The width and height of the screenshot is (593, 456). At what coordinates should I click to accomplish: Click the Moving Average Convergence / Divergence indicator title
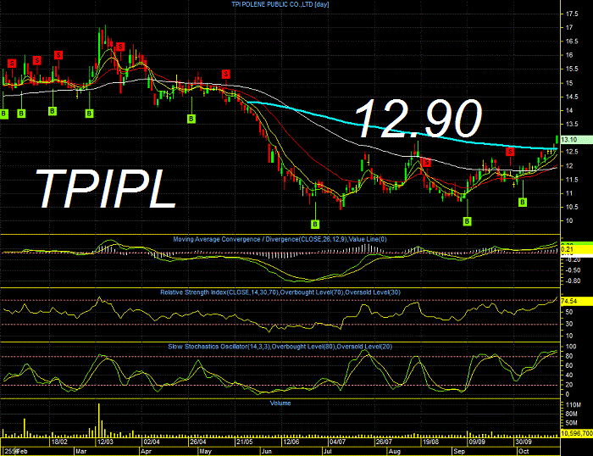pos(280,239)
